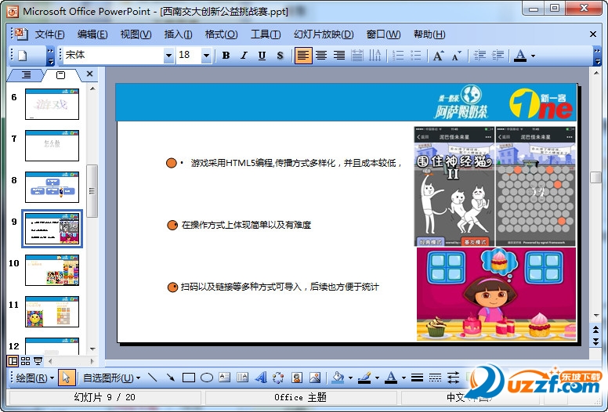The image size is (608, 412).
Task: Center-align the selected text
Action: (321, 56)
